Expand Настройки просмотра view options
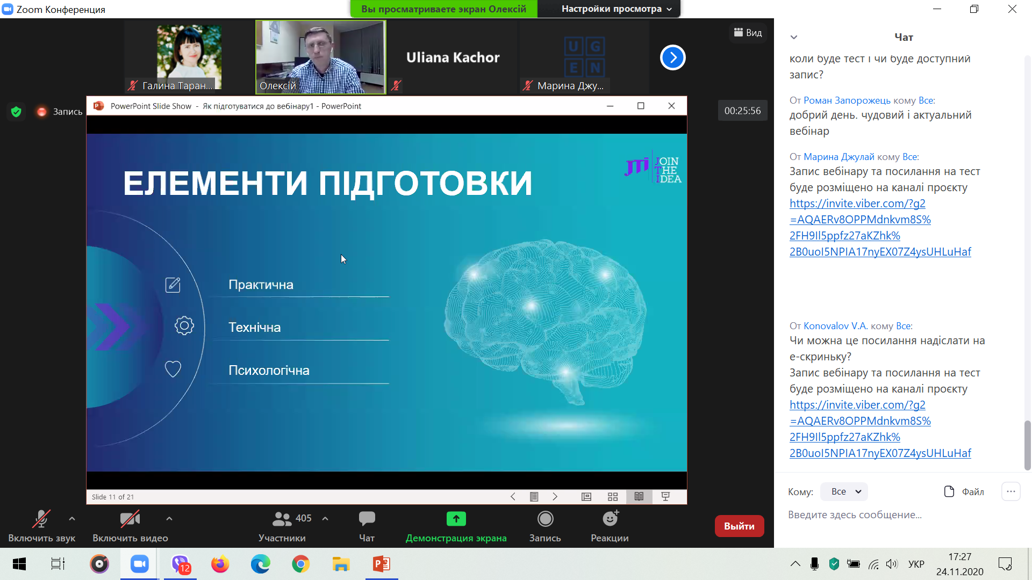 coord(616,9)
